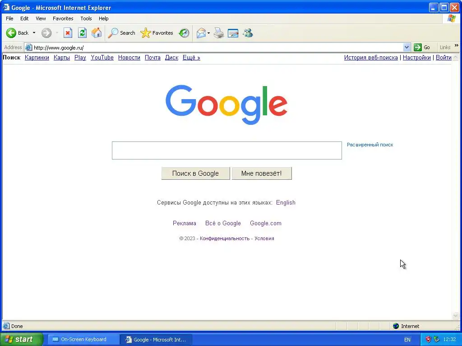Open the Картинки link

(x=37, y=57)
